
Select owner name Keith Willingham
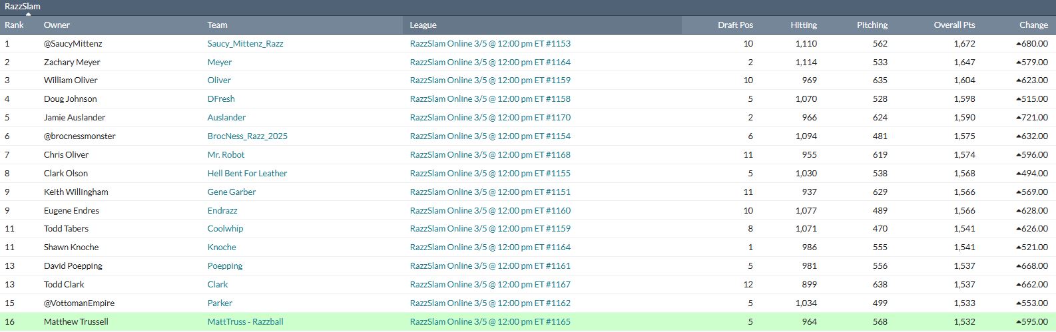pyautogui.click(x=76, y=192)
